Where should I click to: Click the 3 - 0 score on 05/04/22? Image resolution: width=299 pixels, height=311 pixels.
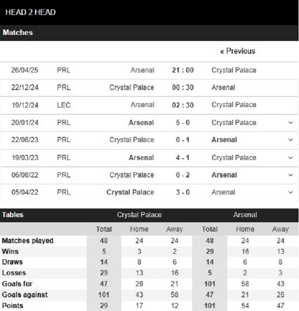pyautogui.click(x=183, y=192)
